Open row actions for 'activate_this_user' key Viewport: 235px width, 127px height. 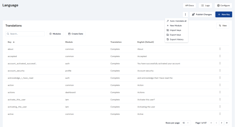pos(220,99)
